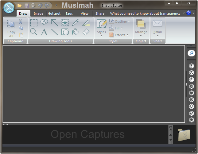Select the Pen tool
The width and height of the screenshot is (198, 154).
(x=76, y=22)
